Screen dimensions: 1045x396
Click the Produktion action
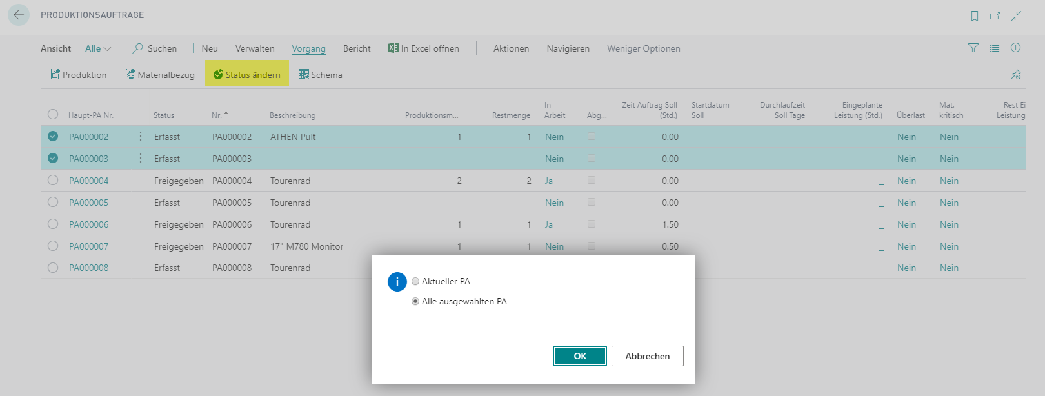point(79,75)
